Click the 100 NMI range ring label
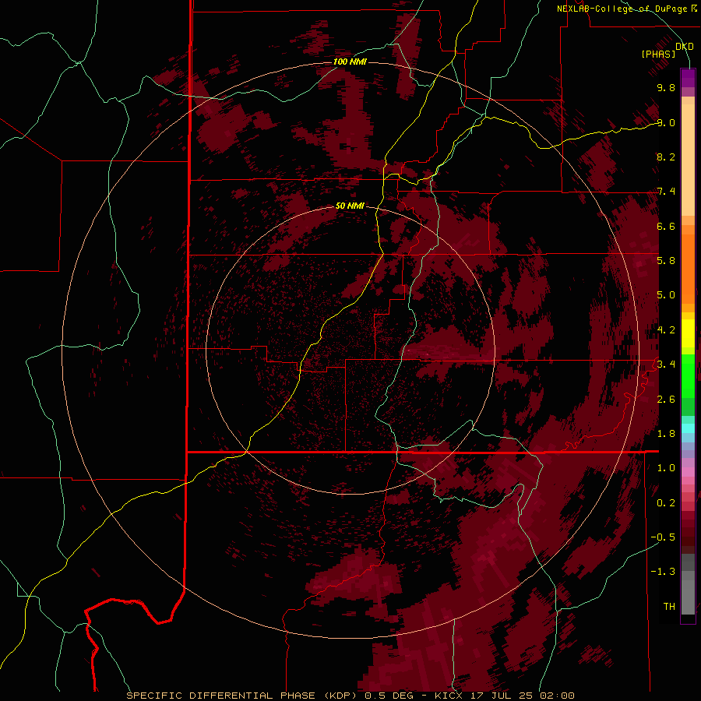The height and width of the screenshot is (701, 701). click(350, 62)
